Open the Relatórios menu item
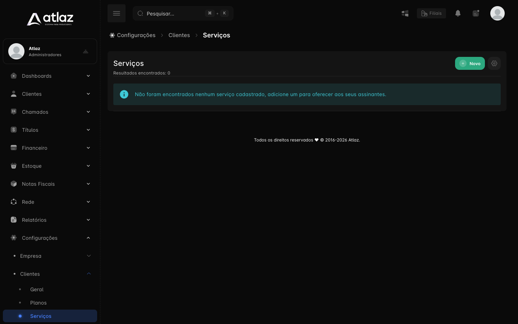This screenshot has height=324, width=518. (50, 220)
